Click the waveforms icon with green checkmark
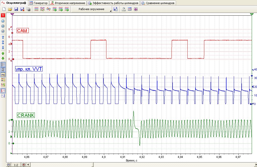The width and height of the screenshot is (257, 167). point(54,9)
